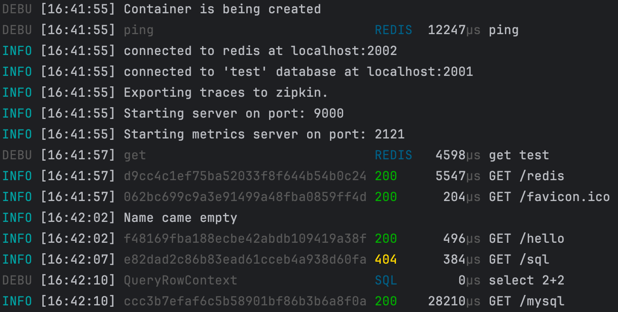The width and height of the screenshot is (618, 312).
Task: Select the "Name came empty" log message
Action: tap(181, 218)
